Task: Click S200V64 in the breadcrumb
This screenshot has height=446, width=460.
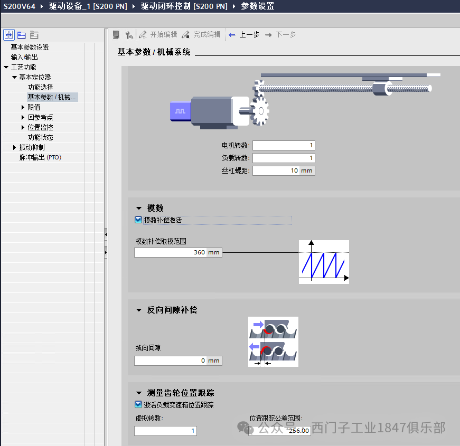Action: pyautogui.click(x=20, y=6)
